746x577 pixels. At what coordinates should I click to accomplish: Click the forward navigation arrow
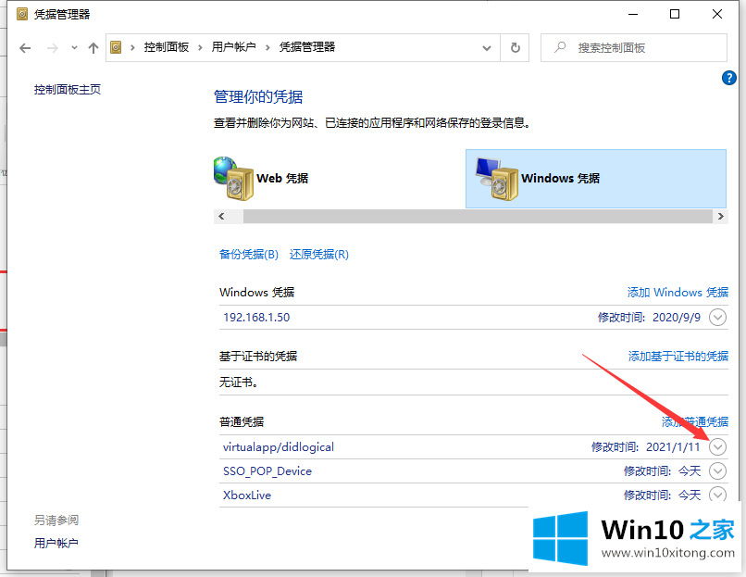(x=53, y=47)
